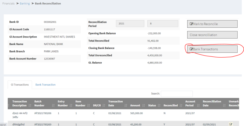This screenshot has width=244, height=126.
Task: Sort by DR/CR column arrows
Action: pyautogui.click(x=104, y=105)
